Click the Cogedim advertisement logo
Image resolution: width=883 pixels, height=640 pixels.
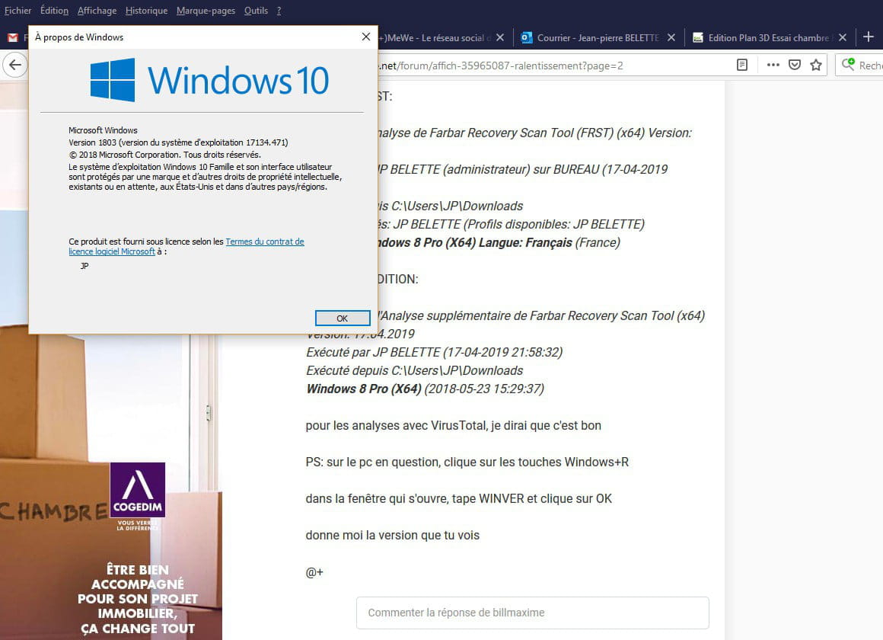(138, 490)
